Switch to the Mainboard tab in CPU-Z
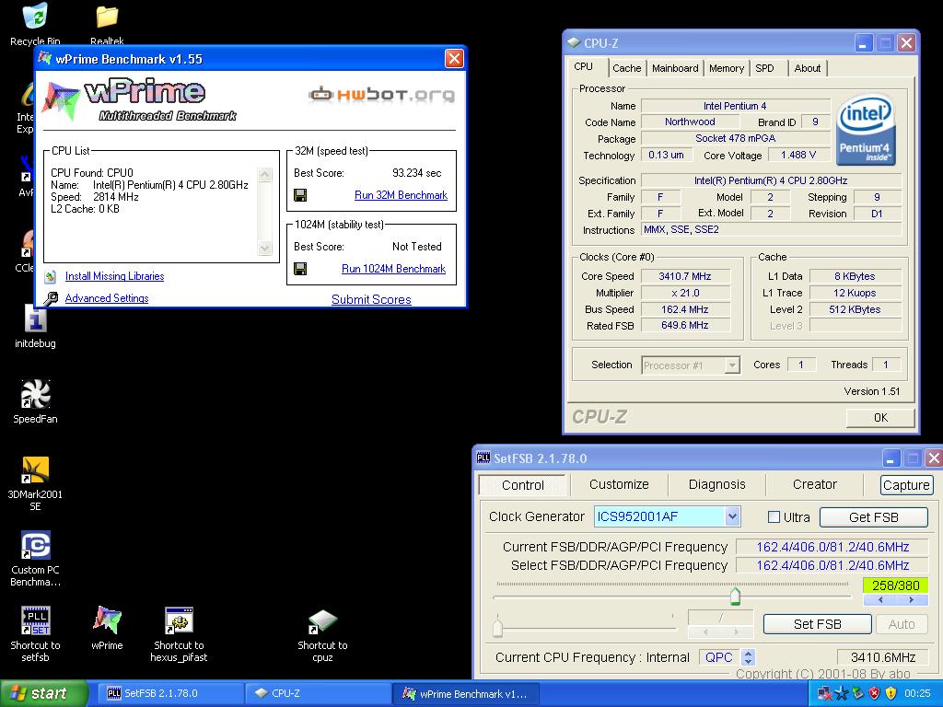 click(675, 68)
